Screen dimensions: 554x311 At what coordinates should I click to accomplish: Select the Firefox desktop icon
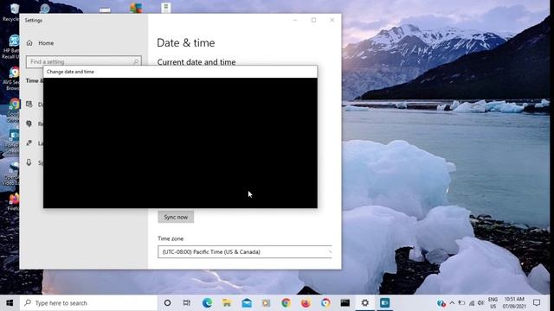tap(14, 202)
